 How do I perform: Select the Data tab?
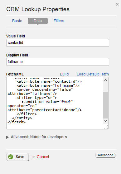pos(38,21)
